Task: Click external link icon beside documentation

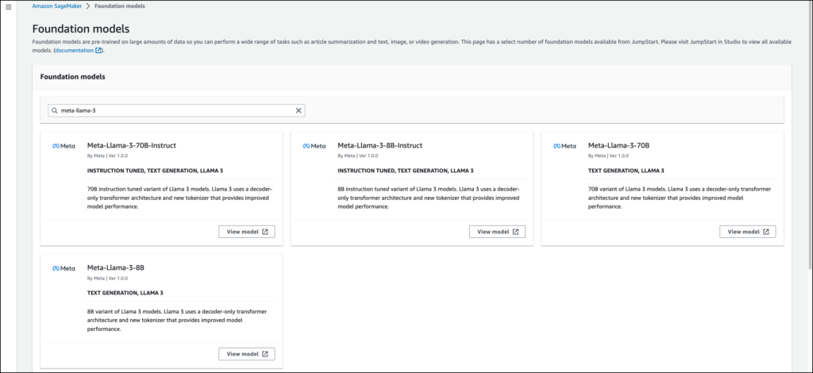Action: click(98, 51)
